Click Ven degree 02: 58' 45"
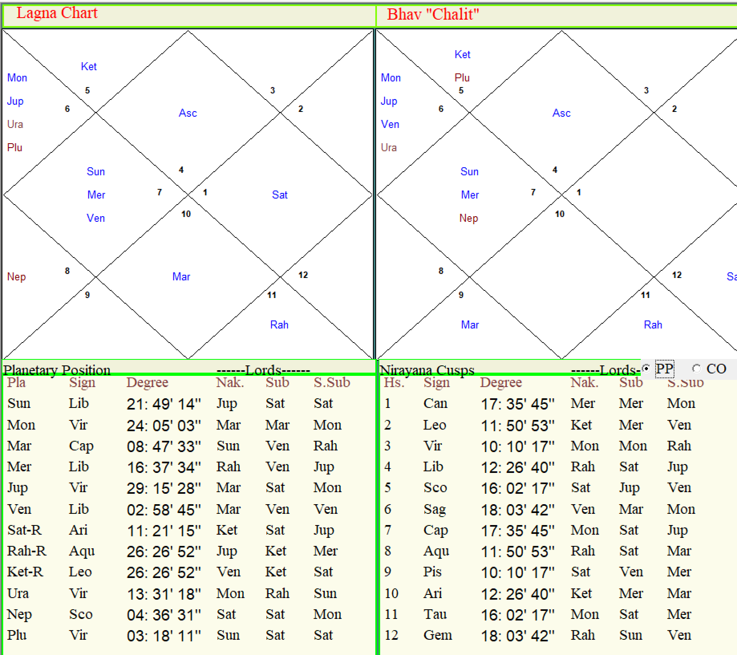 click(164, 510)
